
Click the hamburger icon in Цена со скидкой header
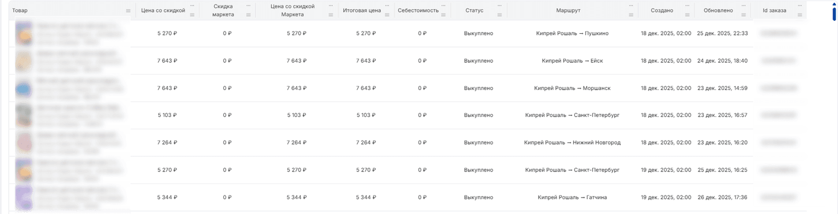click(192, 15)
